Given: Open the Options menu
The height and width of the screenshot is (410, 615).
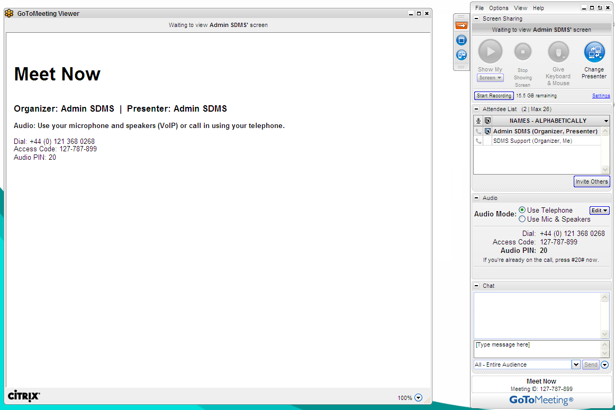Looking at the screenshot, I should coord(499,8).
